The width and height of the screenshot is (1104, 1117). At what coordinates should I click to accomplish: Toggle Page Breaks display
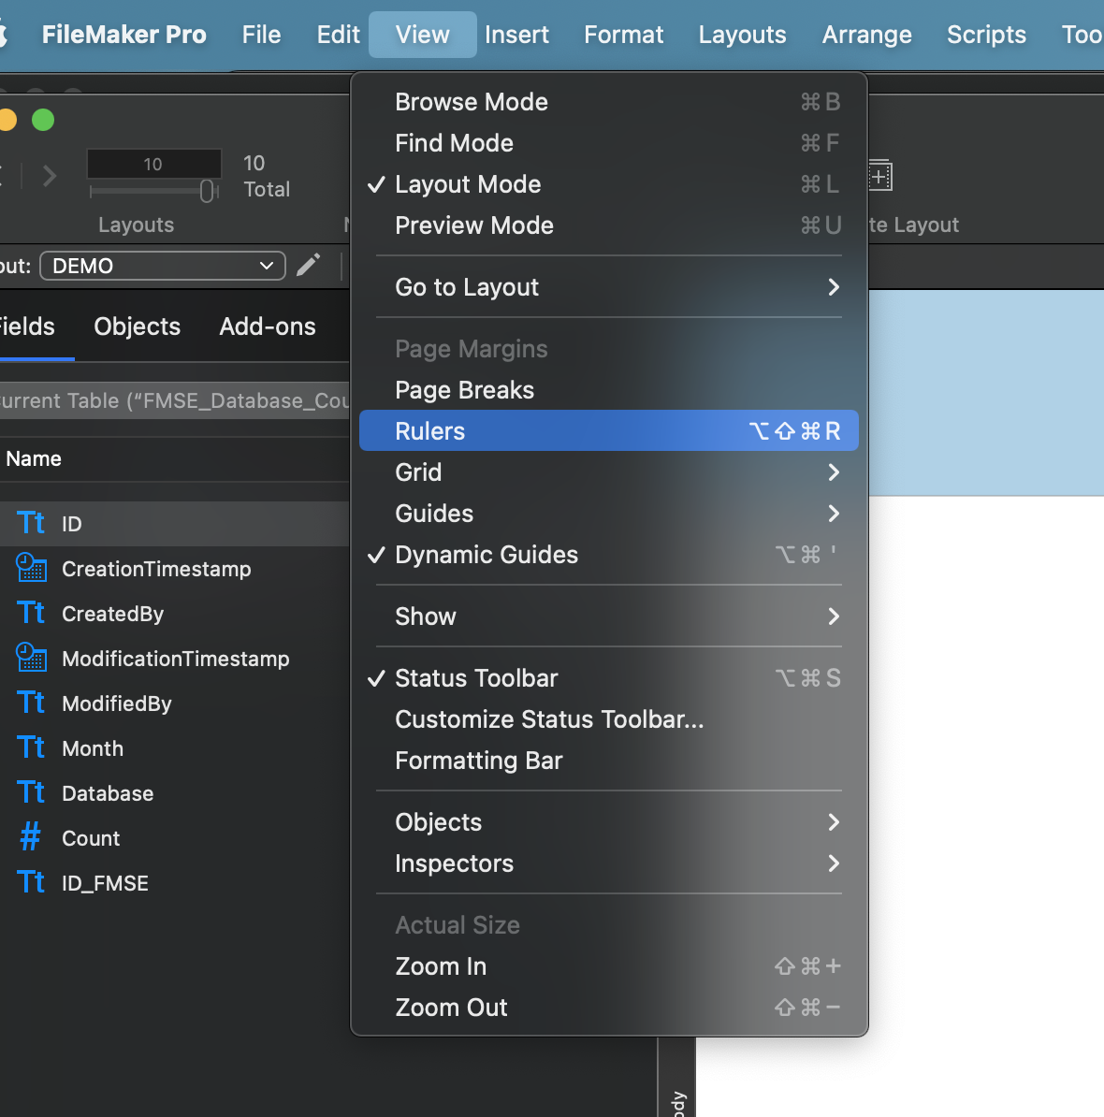point(609,390)
